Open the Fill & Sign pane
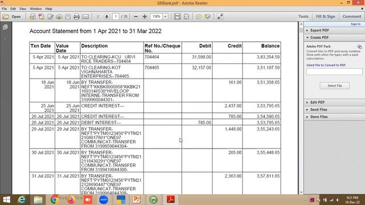Screen dimensions: 365x205 click(x=326, y=17)
